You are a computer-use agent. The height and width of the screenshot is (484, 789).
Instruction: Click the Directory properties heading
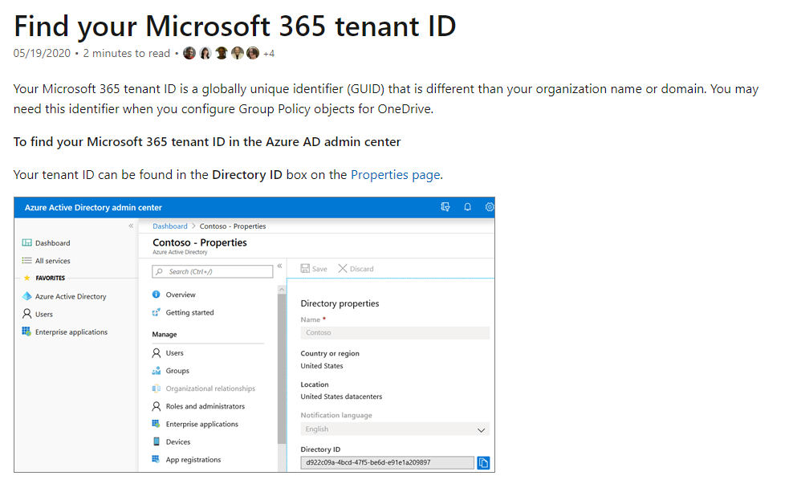340,304
